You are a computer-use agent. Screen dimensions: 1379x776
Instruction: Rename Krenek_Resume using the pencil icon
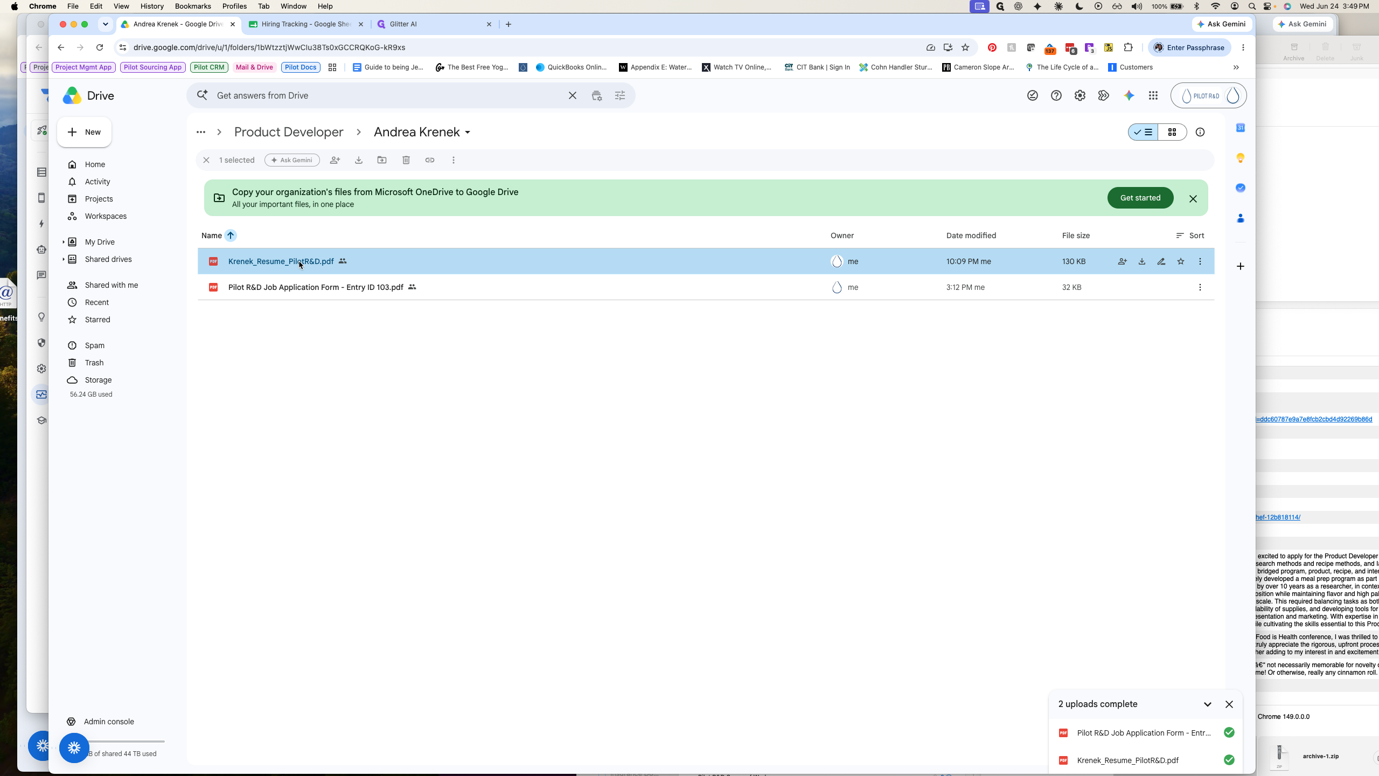coord(1161,261)
